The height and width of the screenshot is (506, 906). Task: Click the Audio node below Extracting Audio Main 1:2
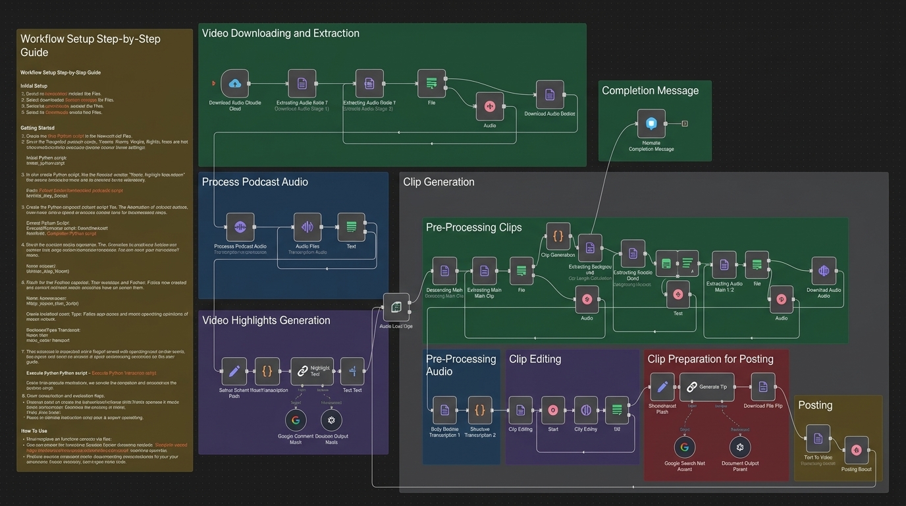tap(782, 299)
